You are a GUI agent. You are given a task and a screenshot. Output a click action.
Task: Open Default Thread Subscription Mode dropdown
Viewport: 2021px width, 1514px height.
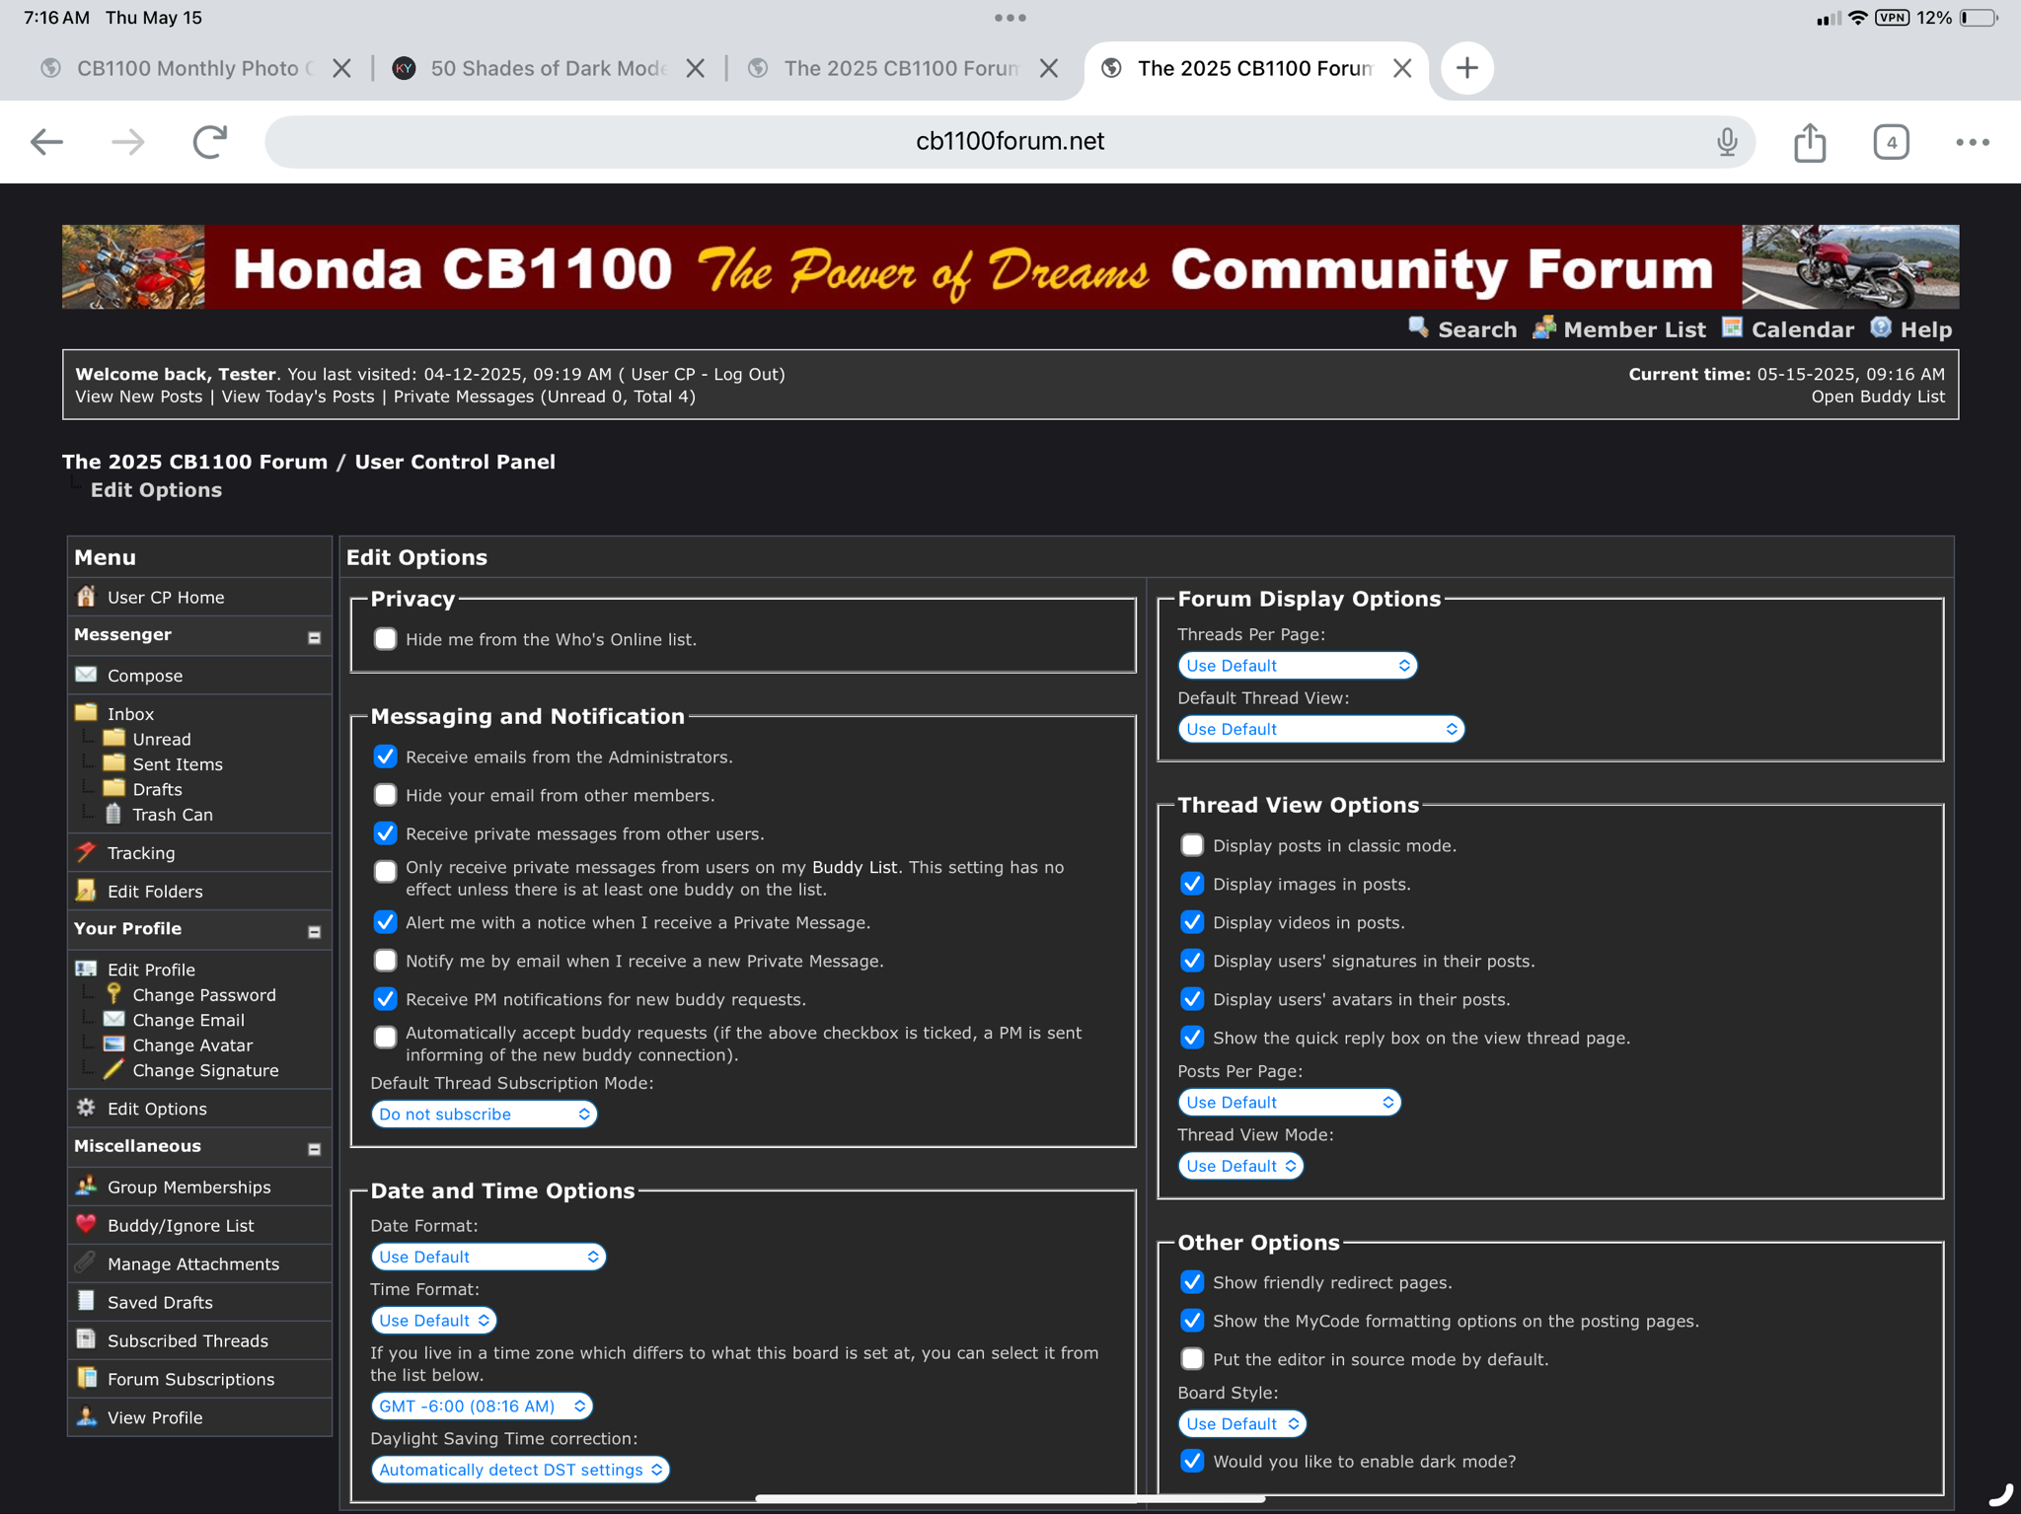point(484,1114)
